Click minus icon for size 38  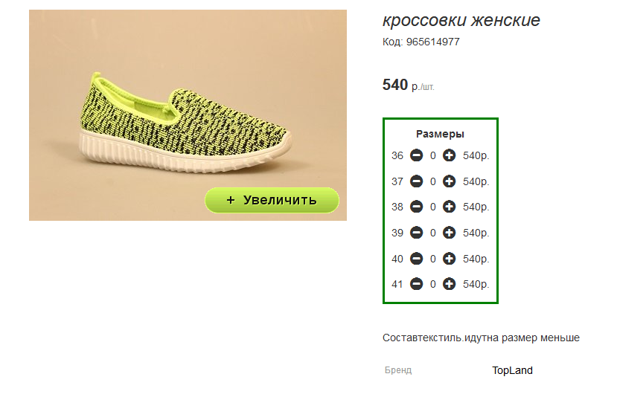[x=416, y=207]
